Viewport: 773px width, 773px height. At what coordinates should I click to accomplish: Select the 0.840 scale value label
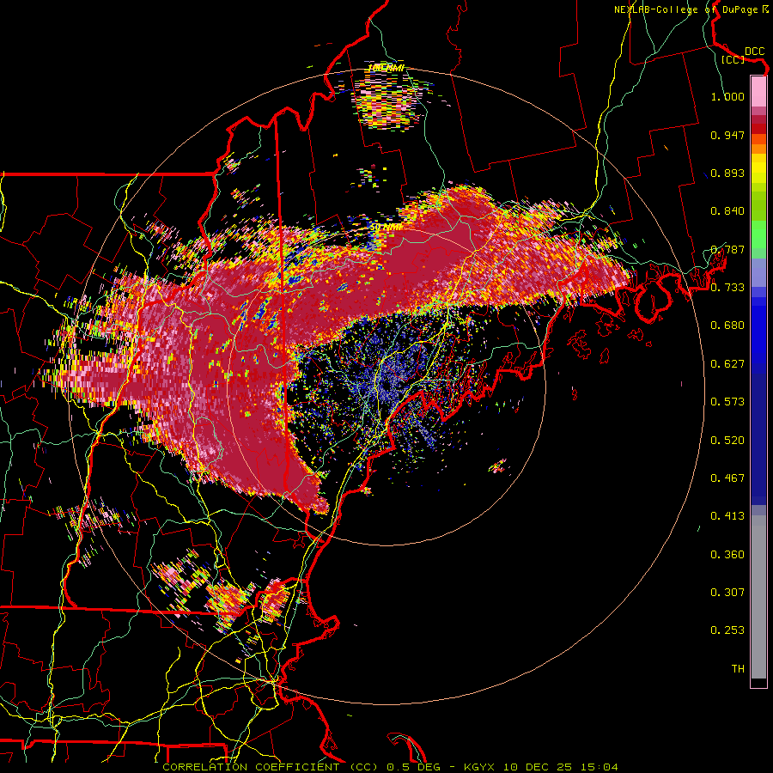click(727, 211)
